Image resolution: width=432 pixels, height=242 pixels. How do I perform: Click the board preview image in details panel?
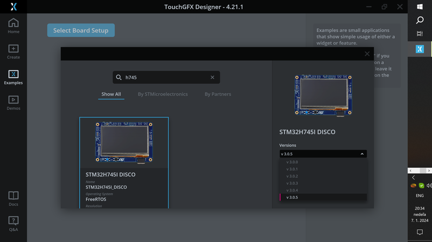323,96
